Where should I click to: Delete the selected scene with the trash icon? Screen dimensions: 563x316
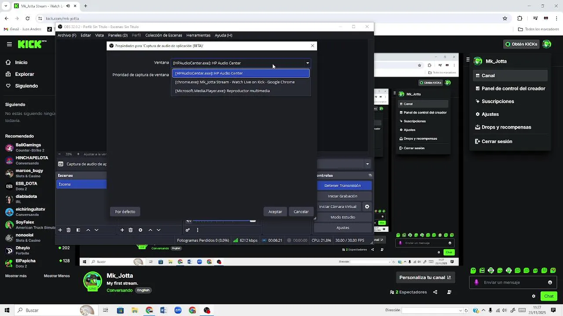69,230
